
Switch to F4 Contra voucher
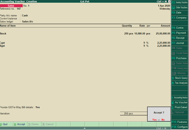180,28
